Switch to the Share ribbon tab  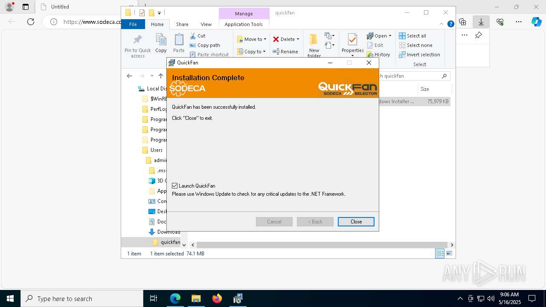[182, 24]
